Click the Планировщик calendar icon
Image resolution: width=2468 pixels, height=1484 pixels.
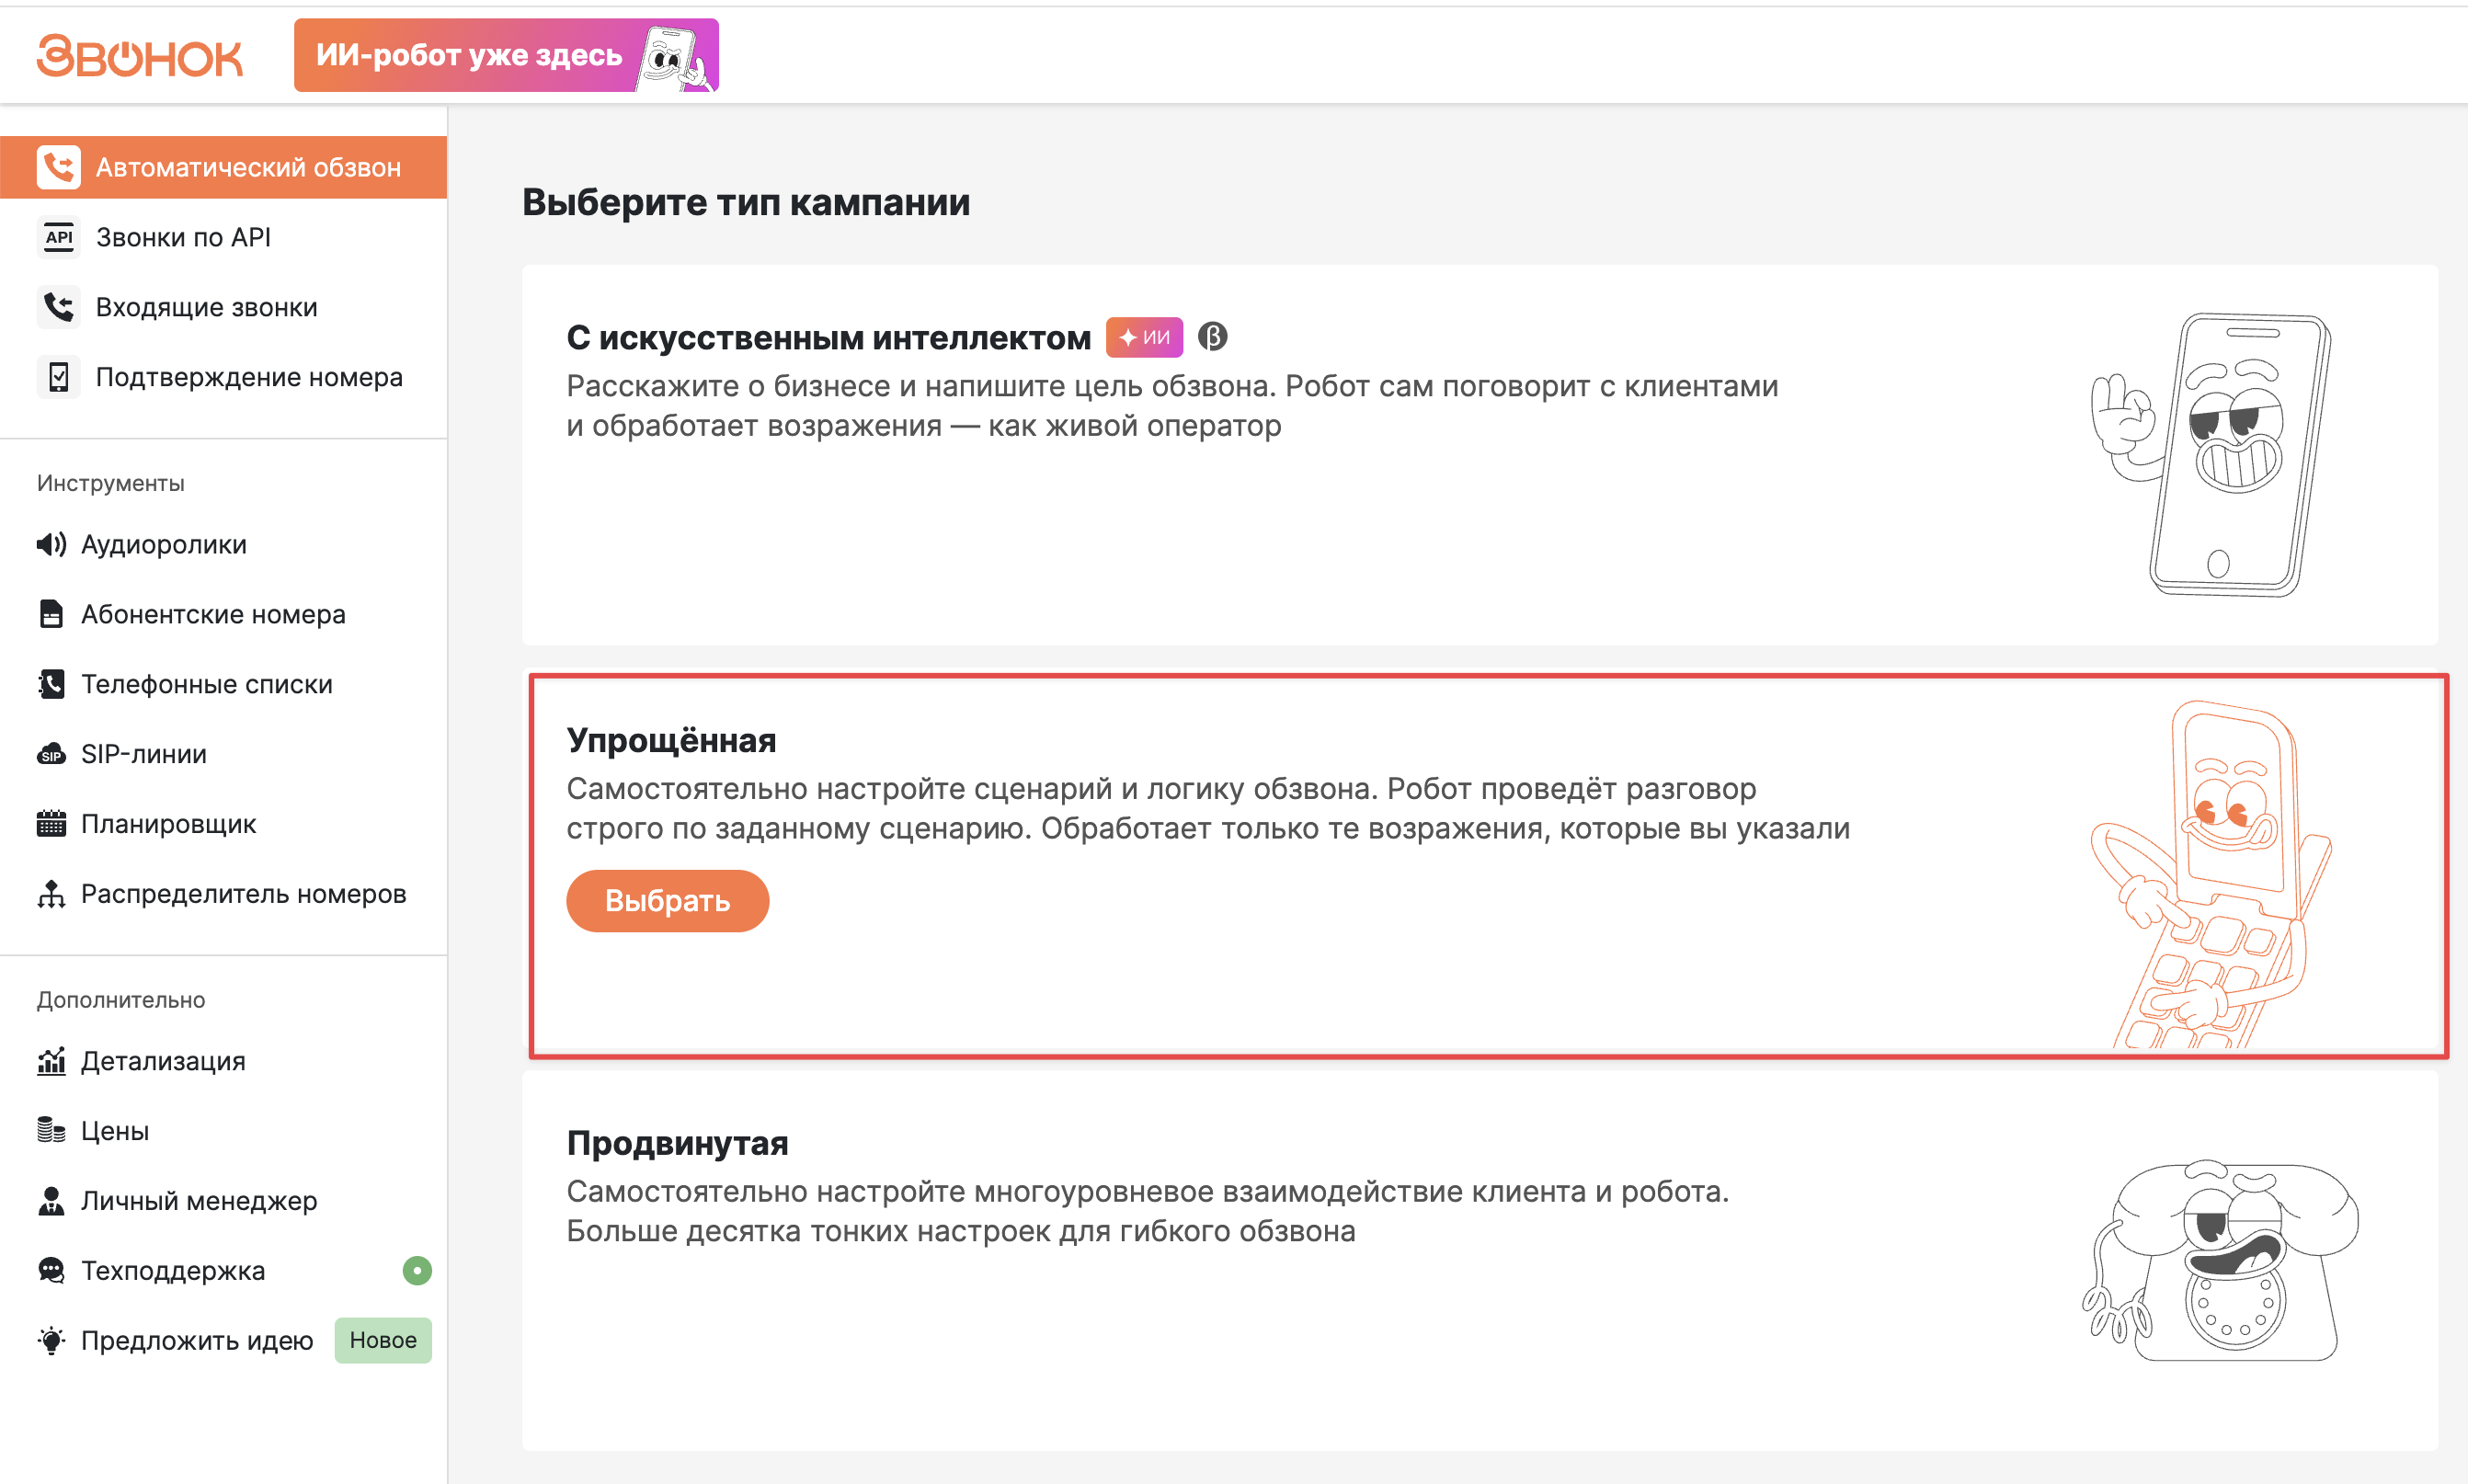51,824
